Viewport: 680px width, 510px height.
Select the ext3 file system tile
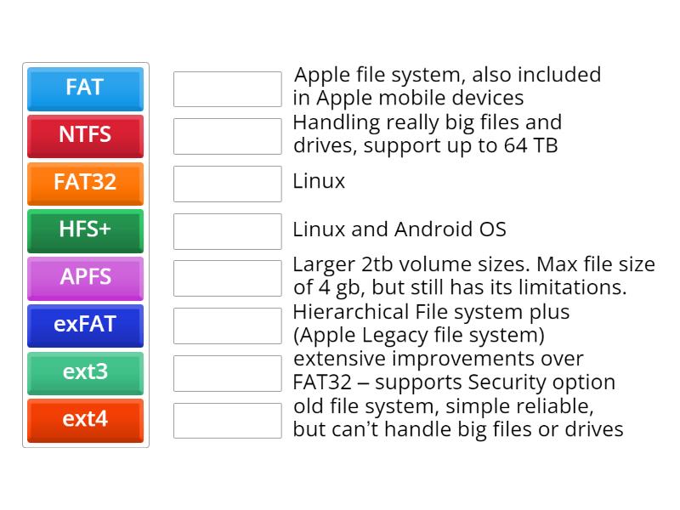click(x=85, y=373)
